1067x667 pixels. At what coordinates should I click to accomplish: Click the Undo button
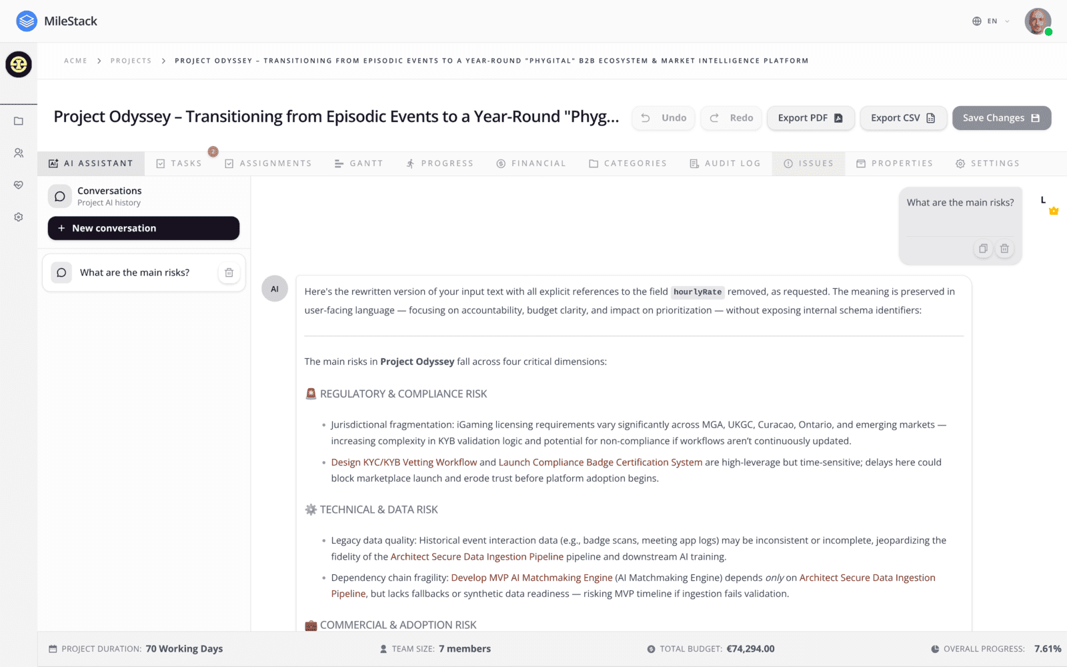pos(664,118)
